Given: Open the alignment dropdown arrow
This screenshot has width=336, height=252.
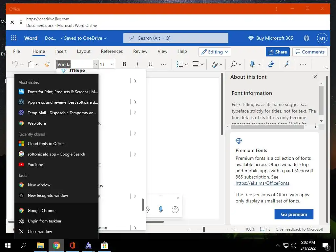Looking at the screenshot, I should (x=202, y=64).
